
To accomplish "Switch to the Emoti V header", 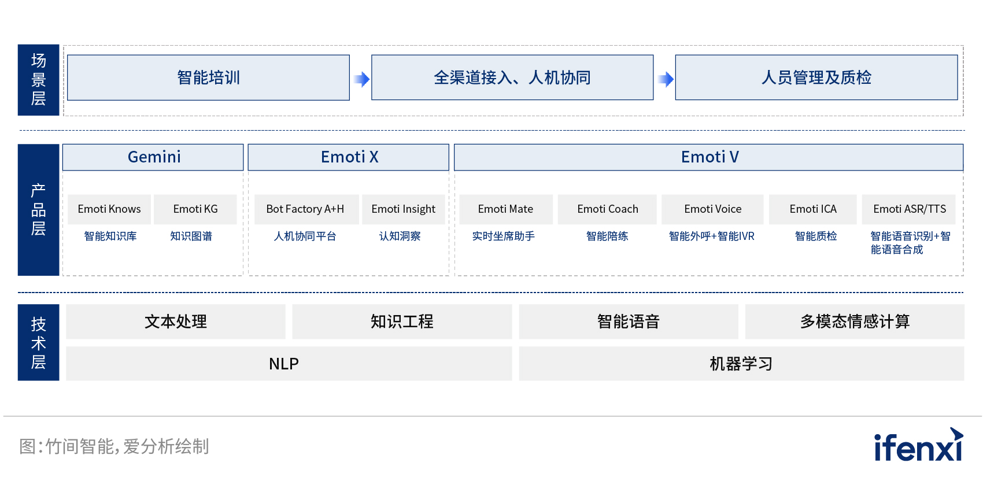I will pyautogui.click(x=709, y=157).
